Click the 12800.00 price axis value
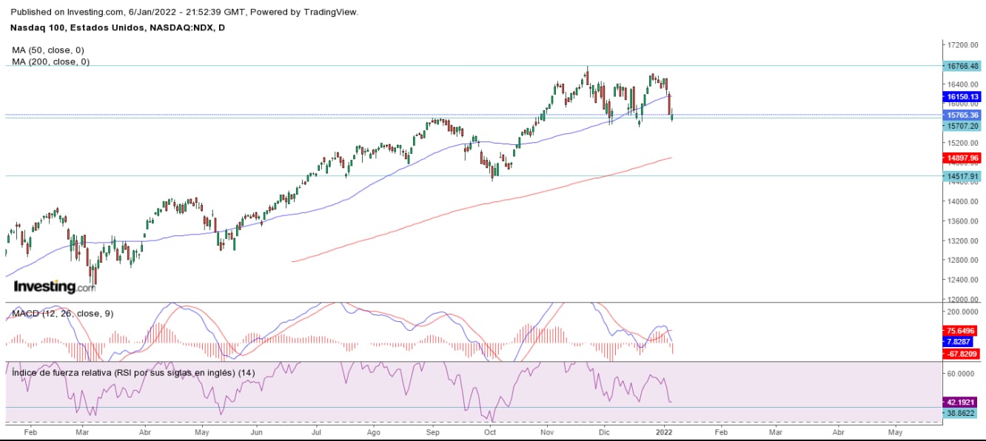This screenshot has width=986, height=441. tap(963, 260)
